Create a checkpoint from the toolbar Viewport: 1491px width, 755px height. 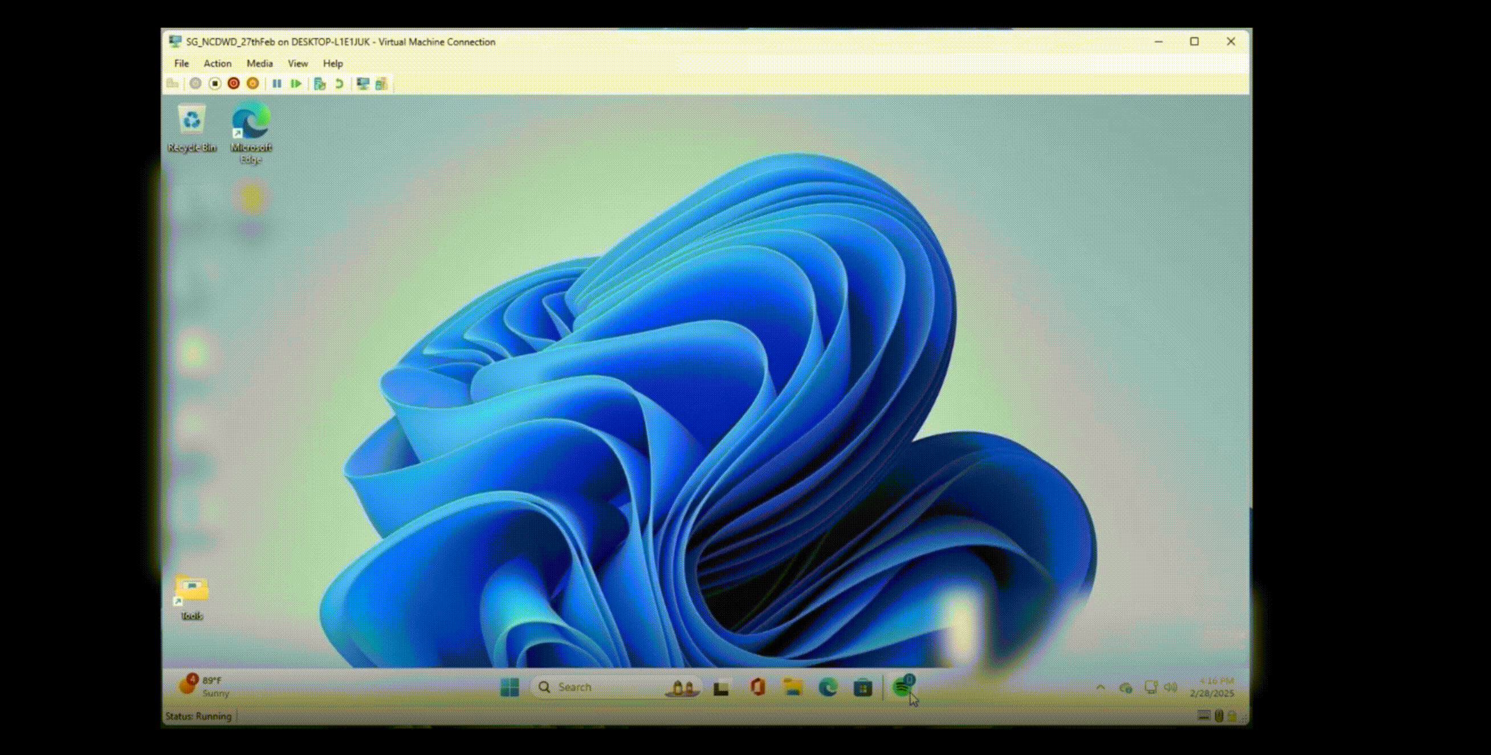coord(320,83)
